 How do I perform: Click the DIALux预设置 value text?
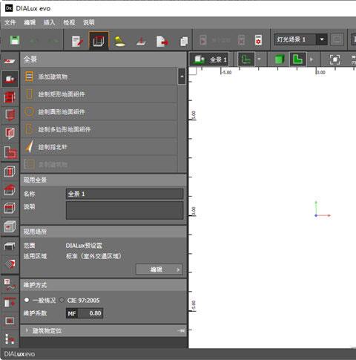click(84, 246)
